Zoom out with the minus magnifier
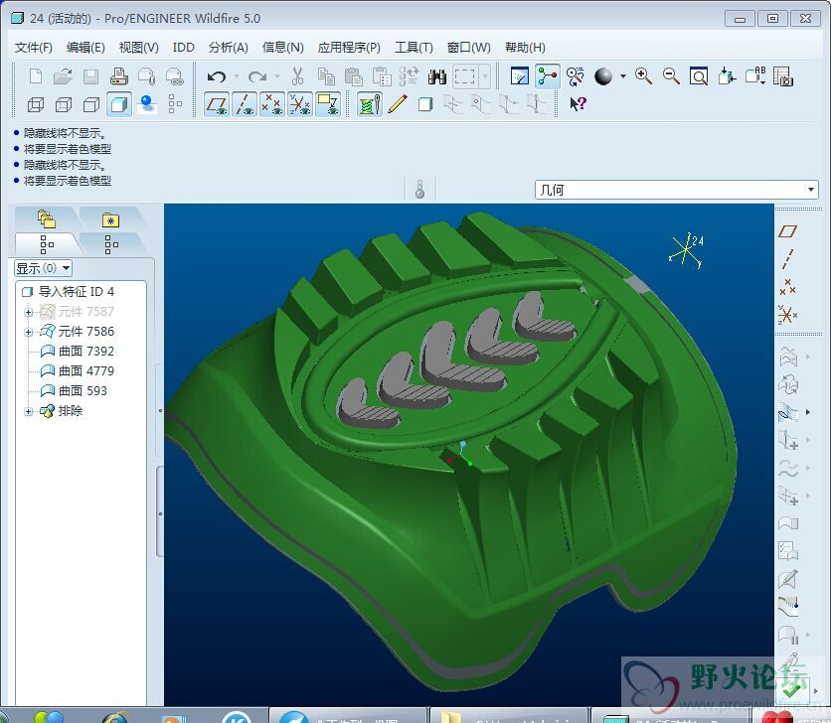Viewport: 831px width, 723px height. 671,76
